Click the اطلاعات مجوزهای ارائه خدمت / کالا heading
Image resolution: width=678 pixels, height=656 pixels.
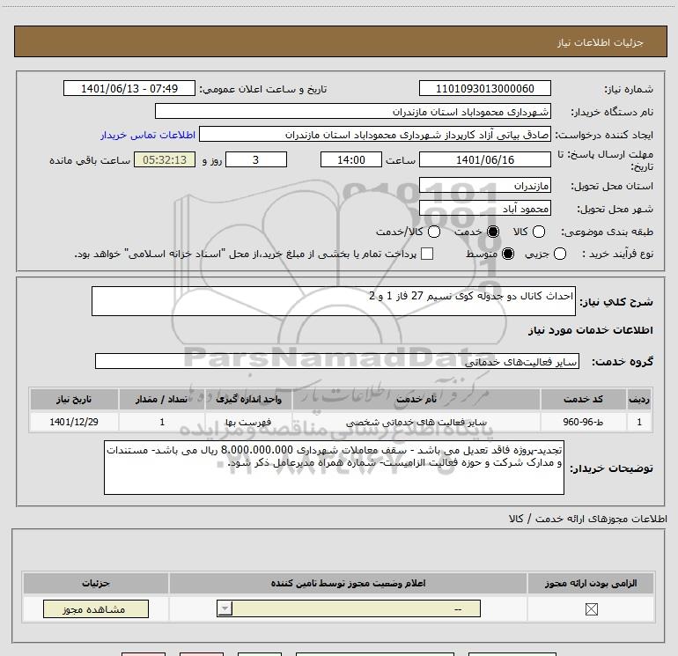click(x=588, y=519)
